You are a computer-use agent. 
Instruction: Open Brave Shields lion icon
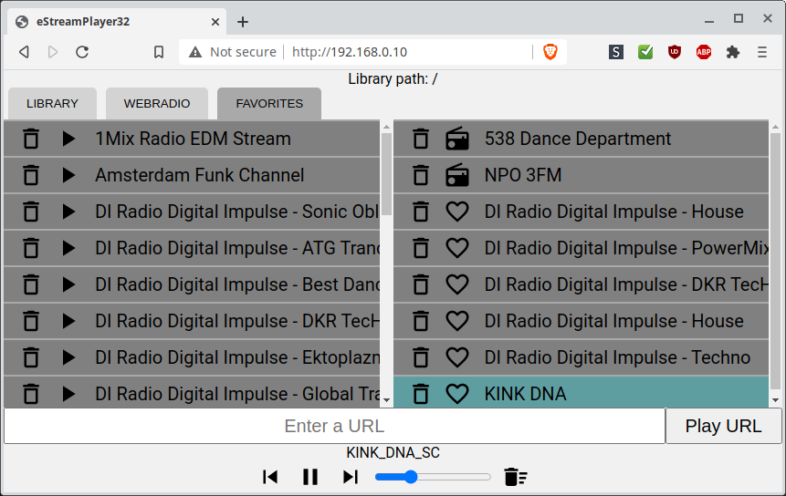pos(550,52)
